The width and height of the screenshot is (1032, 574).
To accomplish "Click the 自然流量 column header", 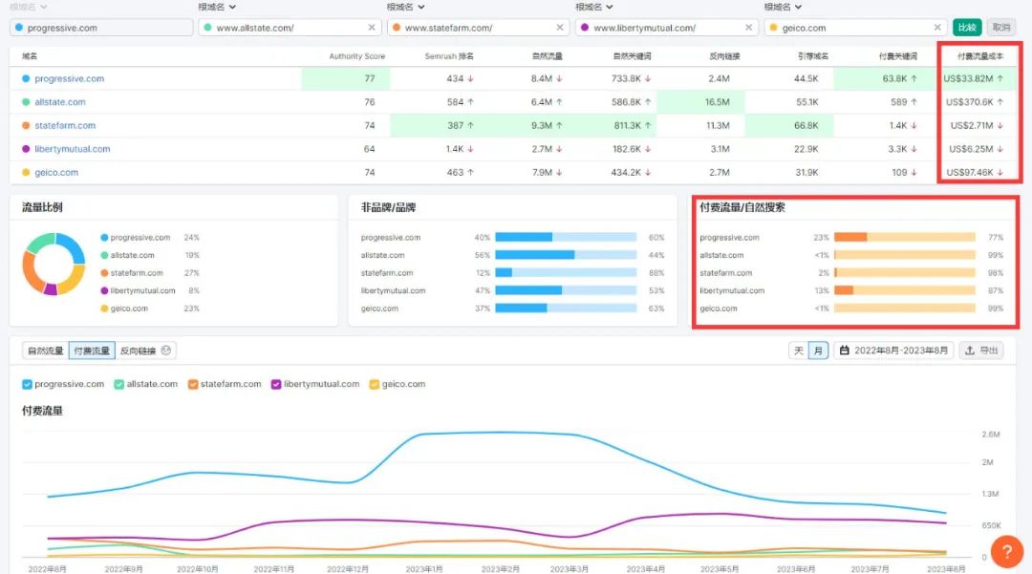I will [x=547, y=56].
